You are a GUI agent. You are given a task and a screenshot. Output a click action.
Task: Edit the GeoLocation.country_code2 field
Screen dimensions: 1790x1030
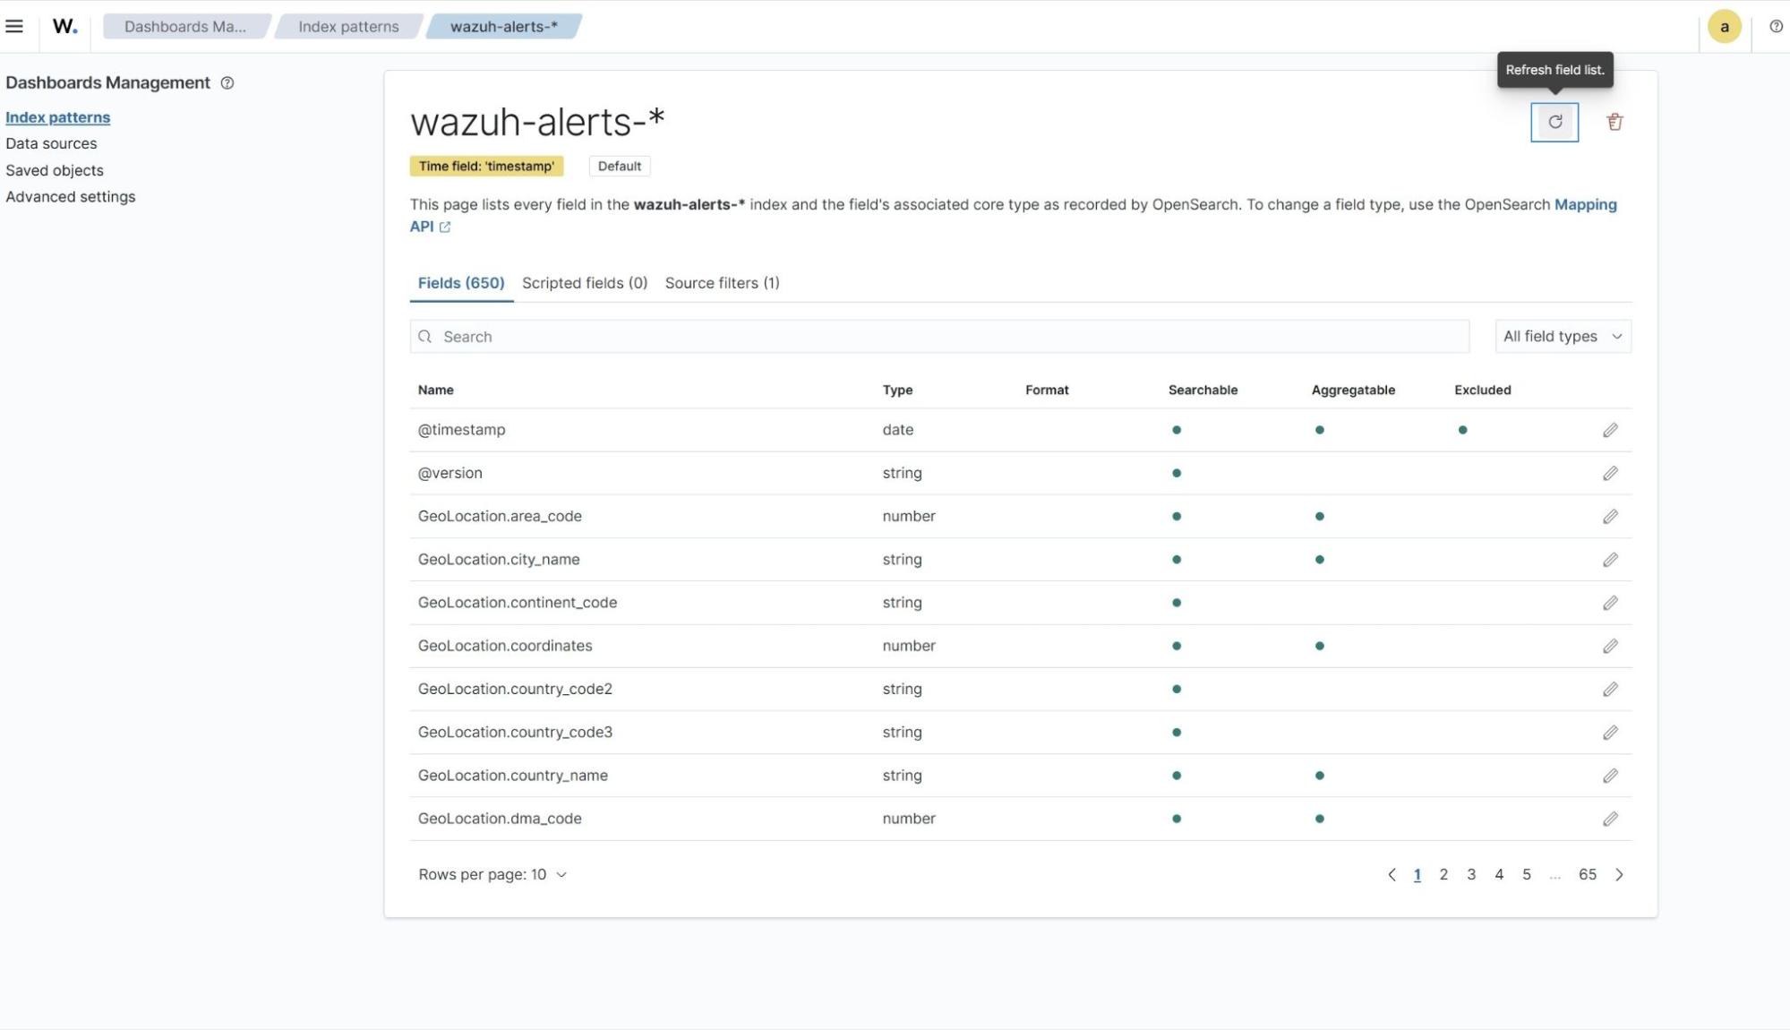(1610, 689)
